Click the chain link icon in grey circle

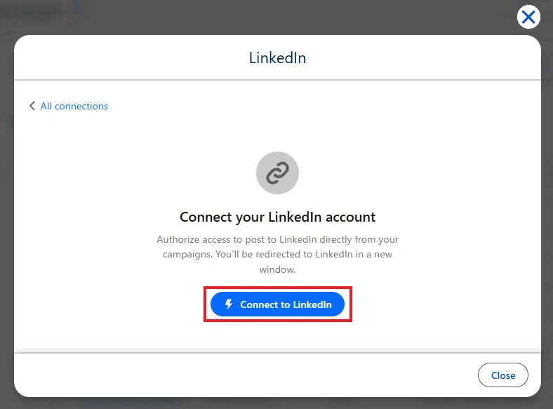pyautogui.click(x=278, y=173)
